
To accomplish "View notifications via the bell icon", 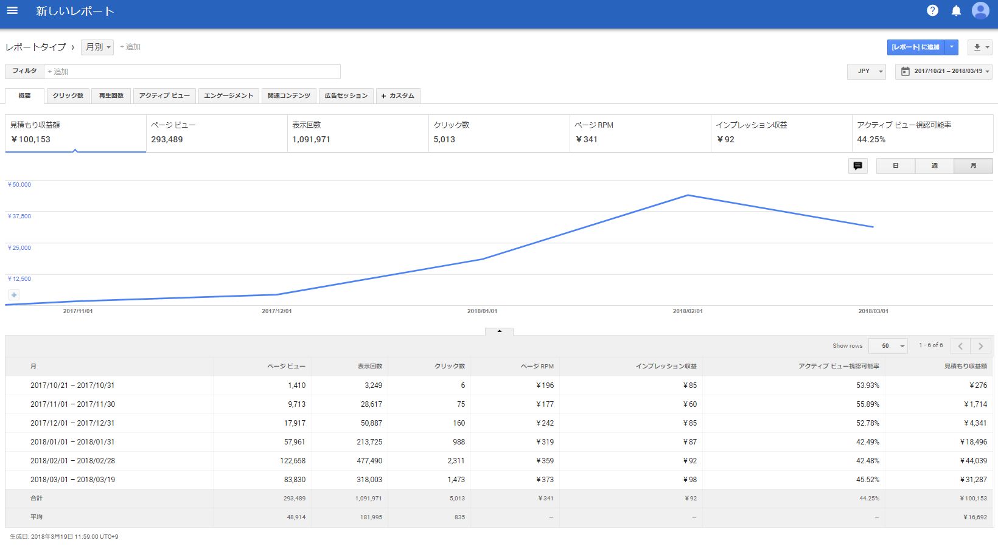I will (x=956, y=10).
